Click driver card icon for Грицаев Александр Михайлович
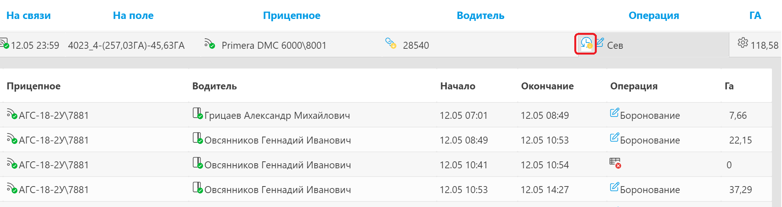Viewport: 782px width, 207px height. coord(198,113)
